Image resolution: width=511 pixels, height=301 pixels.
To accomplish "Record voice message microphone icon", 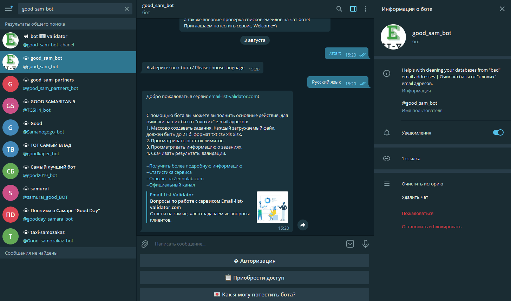I will (366, 244).
